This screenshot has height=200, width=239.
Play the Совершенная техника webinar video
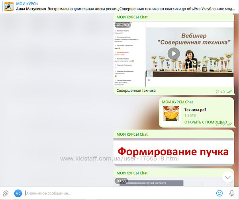pyautogui.click(x=173, y=53)
